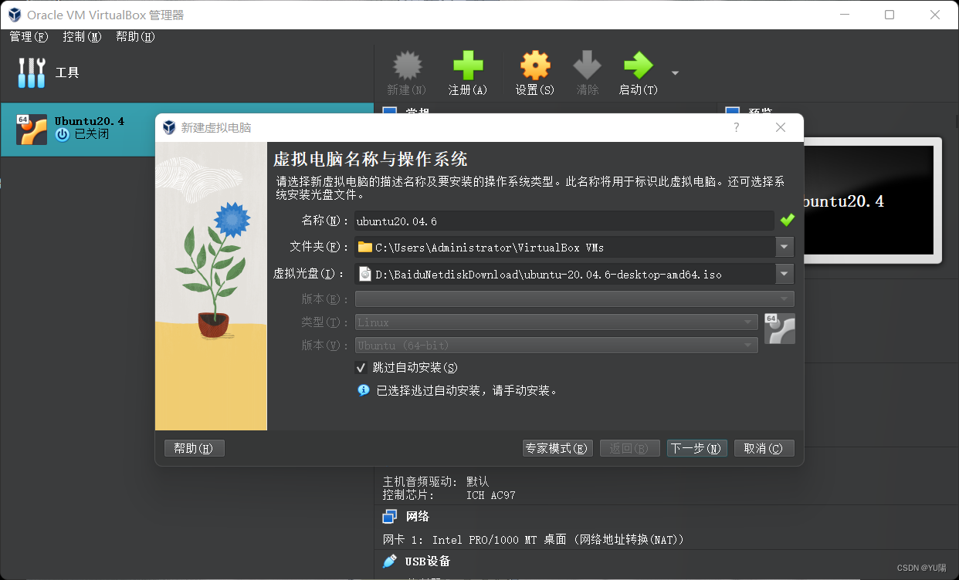The height and width of the screenshot is (580, 959).
Task: Click the folder icon in 文件夹 field
Action: pyautogui.click(x=365, y=247)
